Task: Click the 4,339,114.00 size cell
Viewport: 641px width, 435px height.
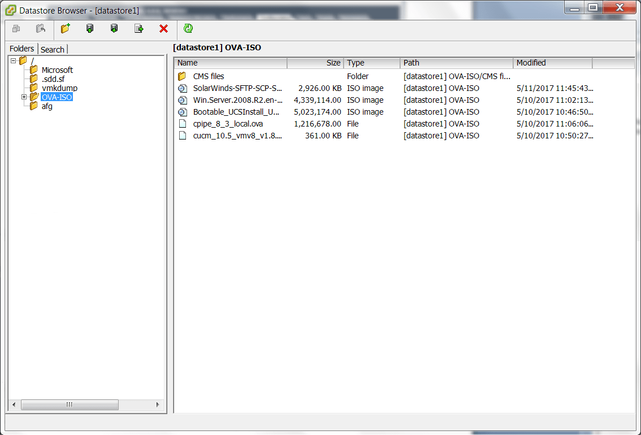Action: [x=317, y=100]
